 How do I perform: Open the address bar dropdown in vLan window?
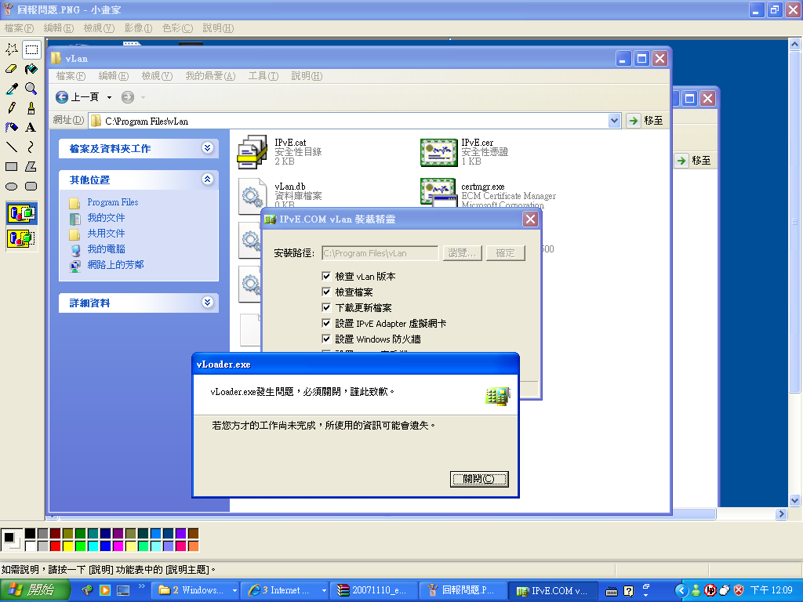pos(615,121)
